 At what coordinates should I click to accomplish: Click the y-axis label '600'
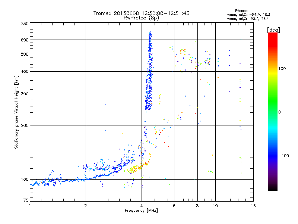[x=25, y=40]
